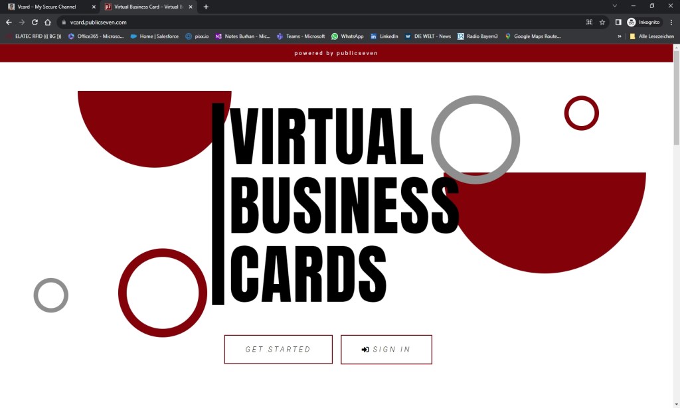Screen dimensions: 680x408
Task: Open the Alle Lesezeichen folder
Action: (651, 36)
